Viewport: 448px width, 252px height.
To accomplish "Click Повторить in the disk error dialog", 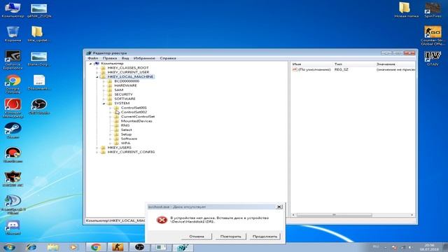I will (x=230, y=237).
